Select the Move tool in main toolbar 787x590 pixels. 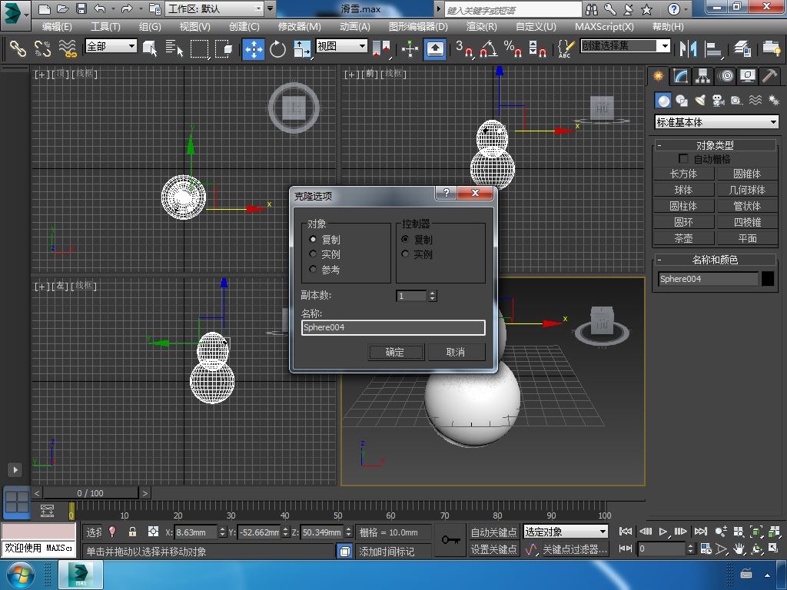[x=254, y=48]
